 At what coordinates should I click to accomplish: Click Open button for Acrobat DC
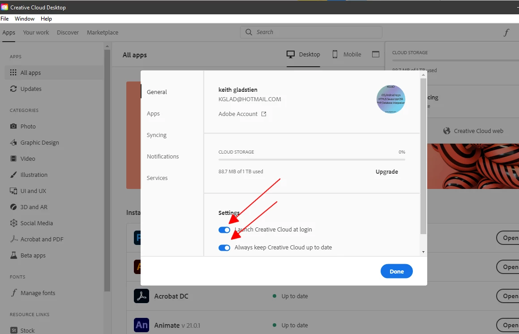pos(508,296)
